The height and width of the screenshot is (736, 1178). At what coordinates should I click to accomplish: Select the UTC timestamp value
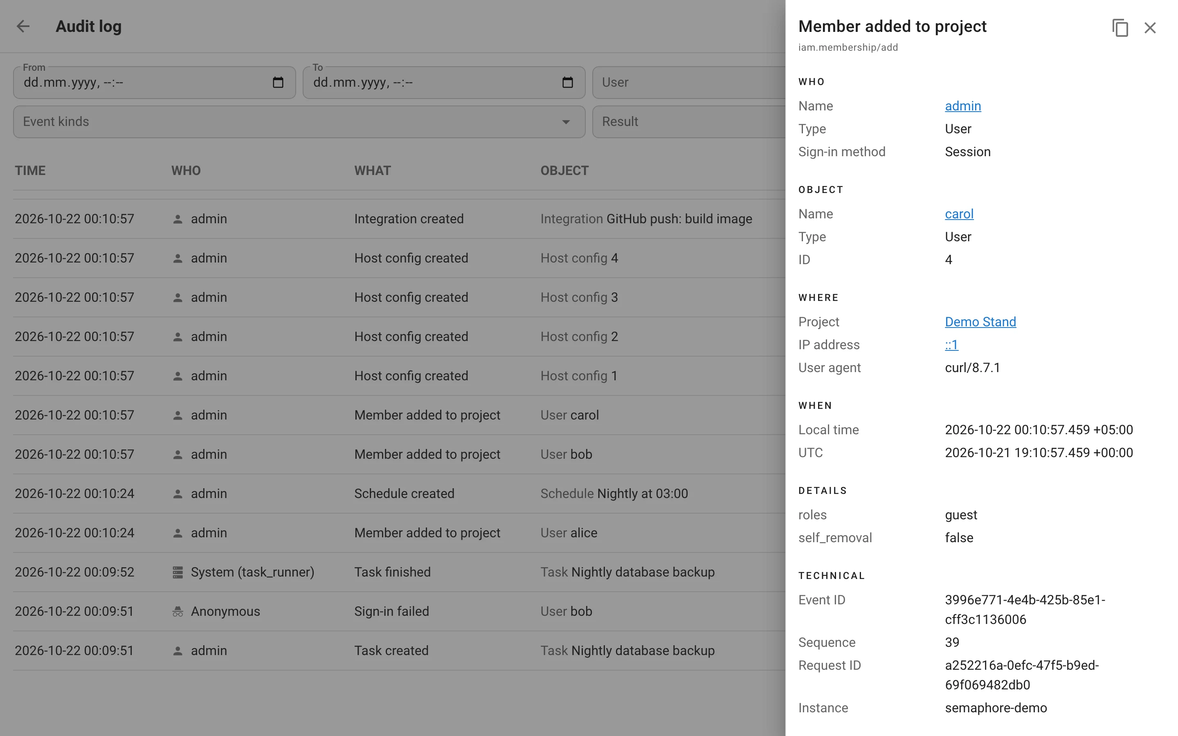[x=1039, y=453]
